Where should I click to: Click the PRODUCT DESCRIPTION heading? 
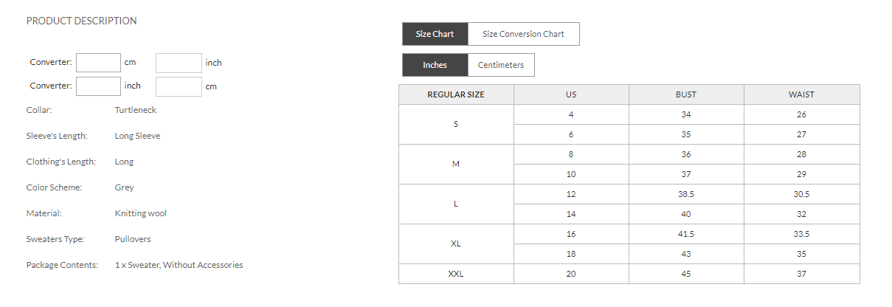(x=81, y=21)
